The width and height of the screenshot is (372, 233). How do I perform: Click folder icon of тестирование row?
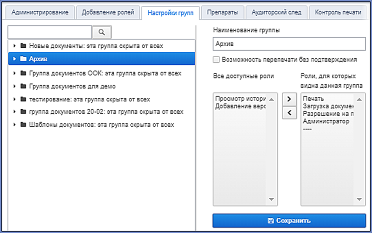23,99
